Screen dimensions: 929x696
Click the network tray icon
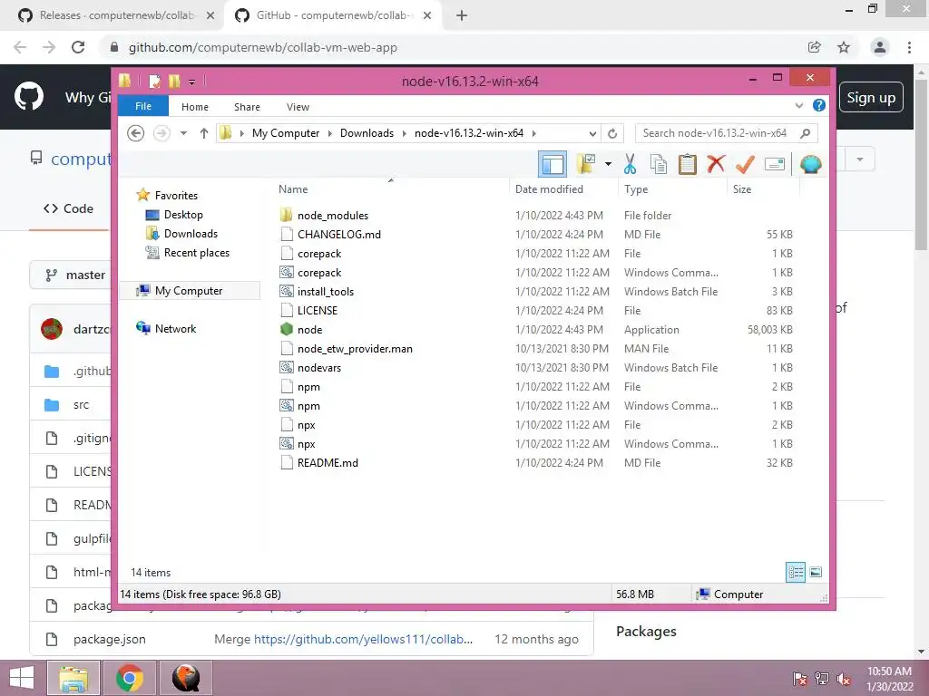[x=822, y=679]
